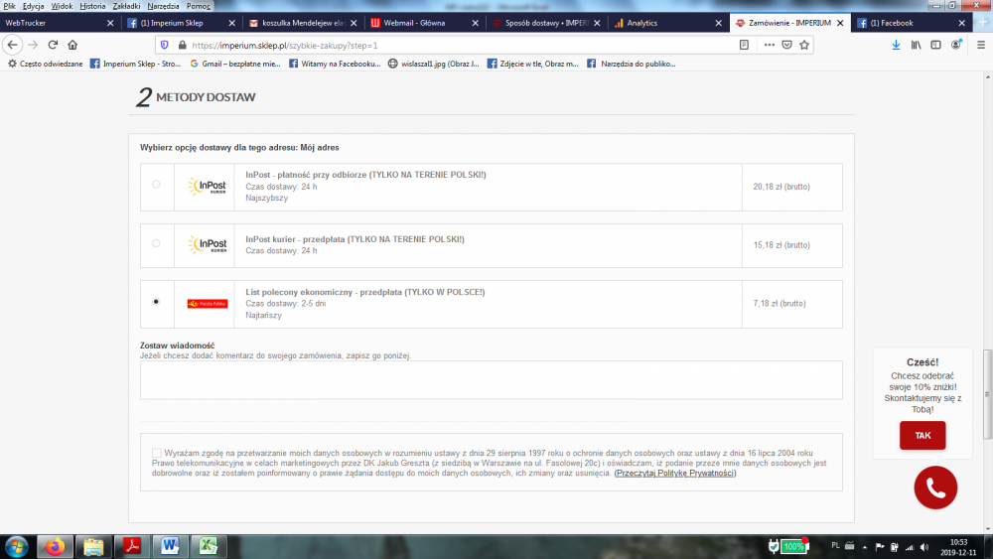Open Narzędzia do publiko... bookmark
This screenshot has height=559, width=993.
coord(632,64)
